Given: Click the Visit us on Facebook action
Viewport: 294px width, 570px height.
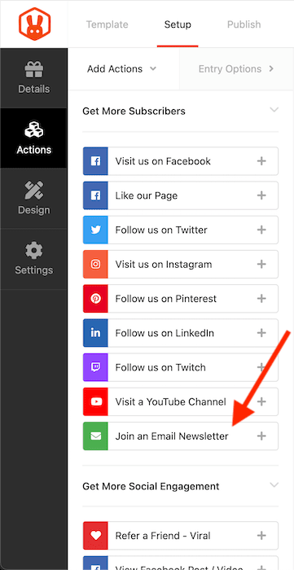Looking at the screenshot, I should 181,161.
